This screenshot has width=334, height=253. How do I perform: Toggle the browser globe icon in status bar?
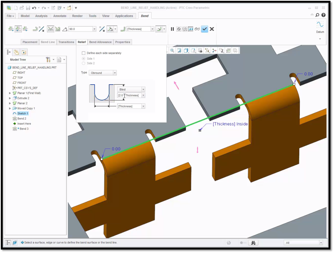click(15, 243)
